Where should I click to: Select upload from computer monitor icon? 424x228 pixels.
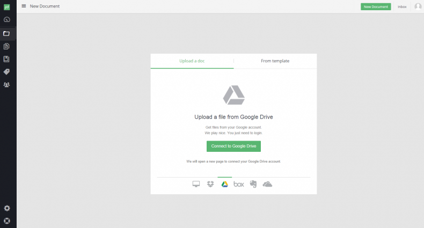coord(196,184)
